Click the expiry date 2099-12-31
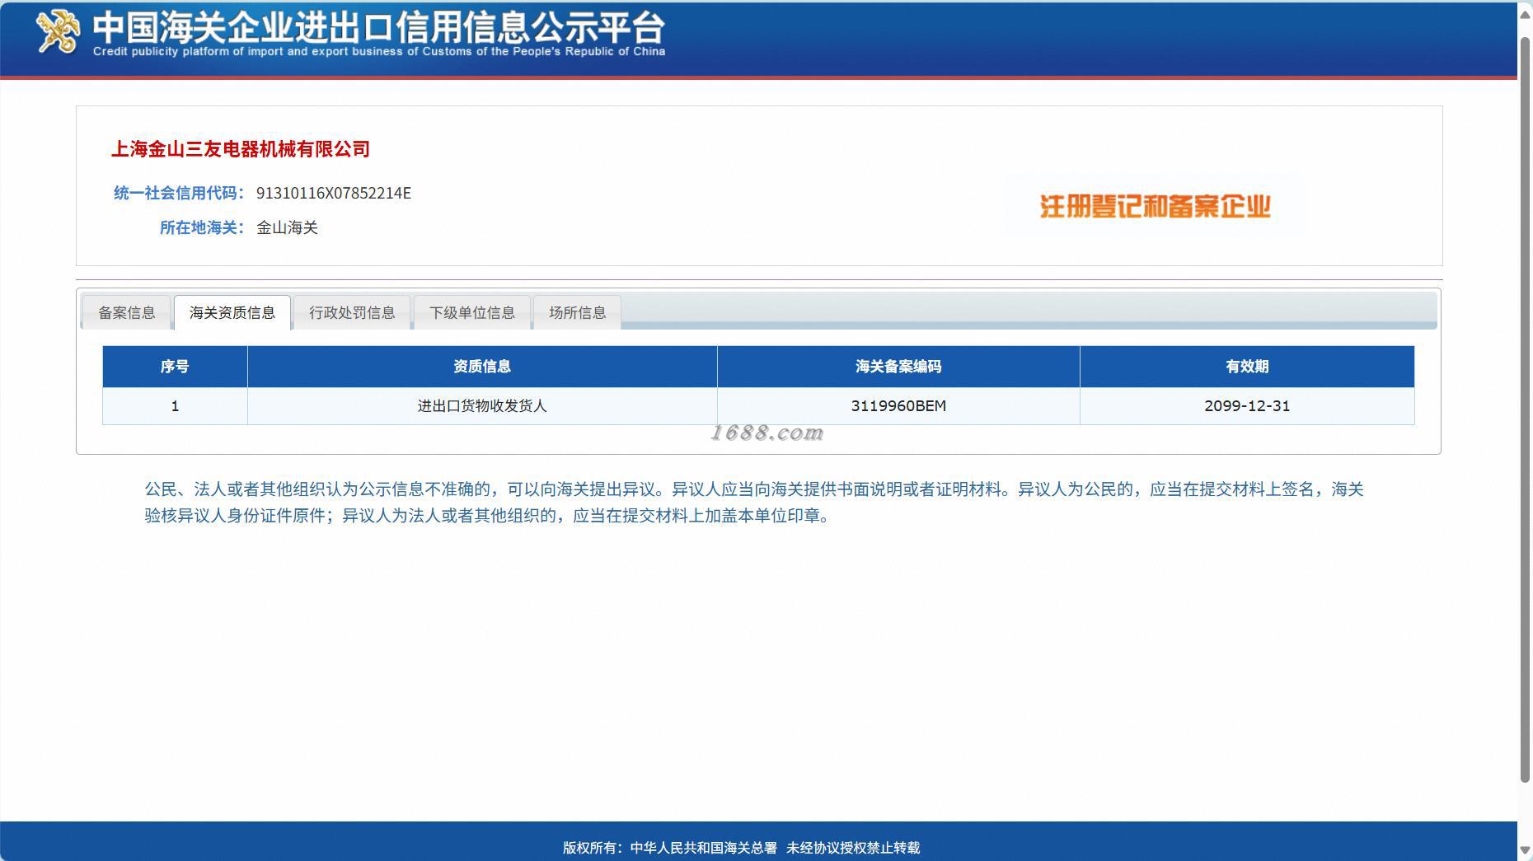 [x=1247, y=406]
